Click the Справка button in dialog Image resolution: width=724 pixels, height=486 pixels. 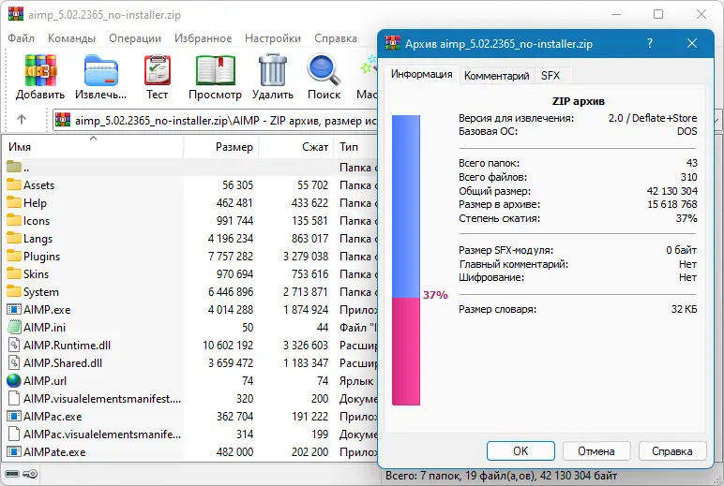(x=672, y=451)
